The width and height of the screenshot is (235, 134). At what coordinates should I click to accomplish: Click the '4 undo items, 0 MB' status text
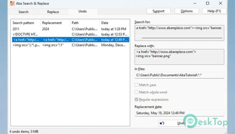[24, 132]
